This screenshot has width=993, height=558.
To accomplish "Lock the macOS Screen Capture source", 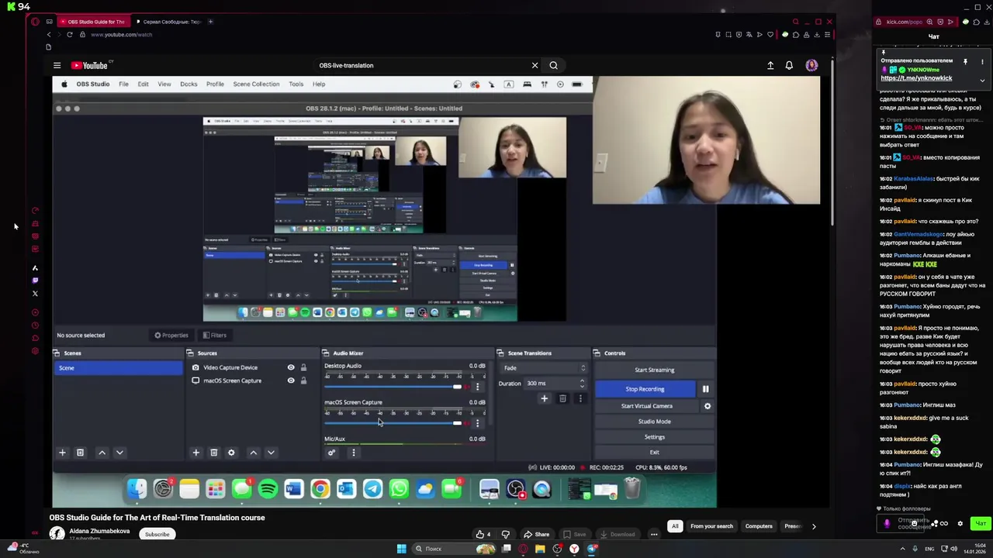I will point(303,381).
